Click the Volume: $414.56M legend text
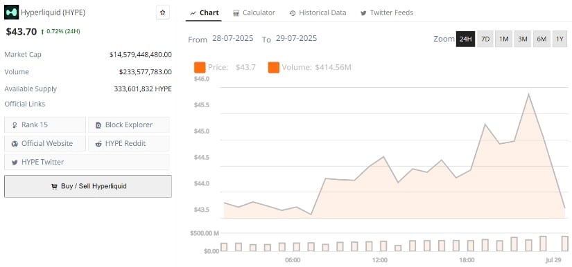This screenshot has width=572, height=267. point(316,67)
